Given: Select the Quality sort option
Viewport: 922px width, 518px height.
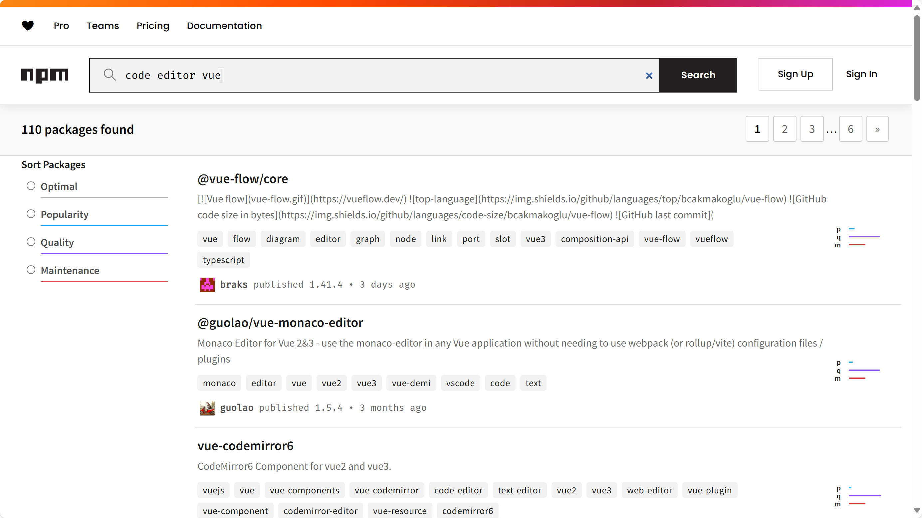Looking at the screenshot, I should (31, 242).
